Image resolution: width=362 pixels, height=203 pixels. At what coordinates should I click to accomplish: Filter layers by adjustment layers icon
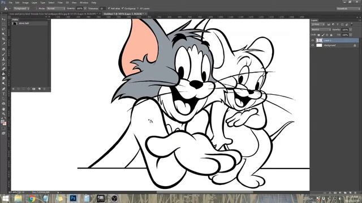click(x=333, y=24)
